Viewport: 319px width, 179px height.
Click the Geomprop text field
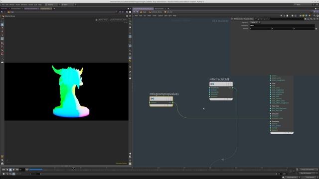tap(282, 25)
